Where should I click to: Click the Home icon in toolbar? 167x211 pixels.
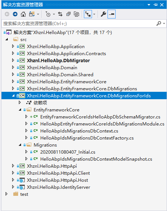(x=23, y=14)
